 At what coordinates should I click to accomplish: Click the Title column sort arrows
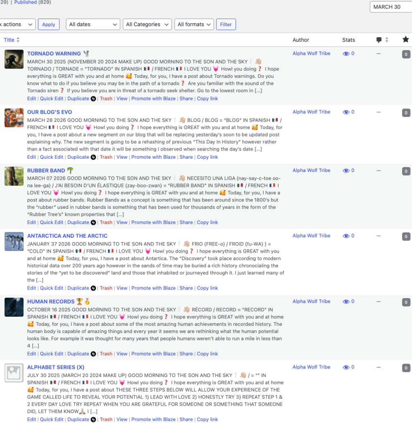(x=18, y=40)
